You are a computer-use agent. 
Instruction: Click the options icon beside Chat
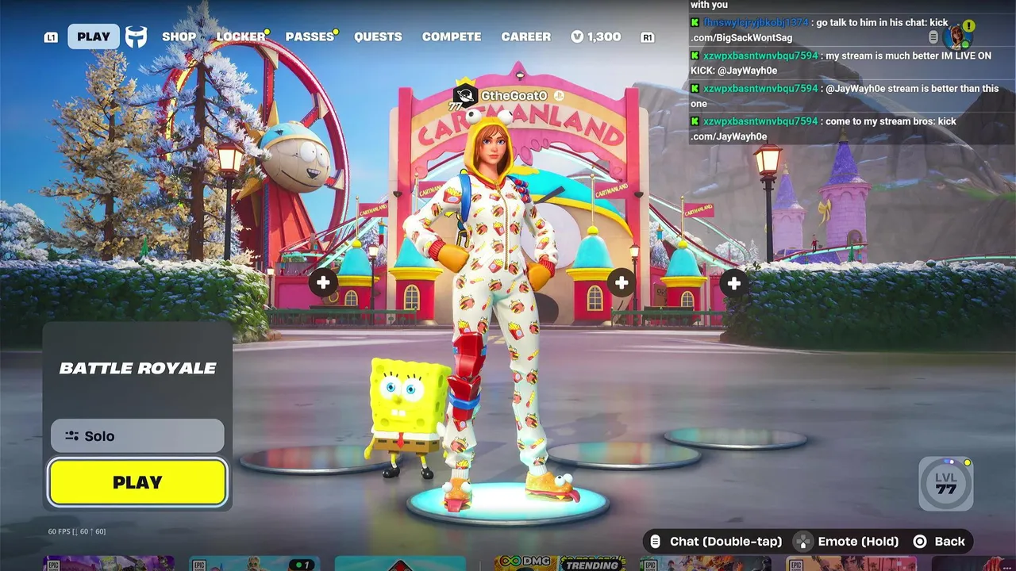pyautogui.click(x=656, y=542)
